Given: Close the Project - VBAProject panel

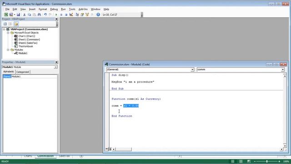Looking at the screenshot, I should (56, 19).
